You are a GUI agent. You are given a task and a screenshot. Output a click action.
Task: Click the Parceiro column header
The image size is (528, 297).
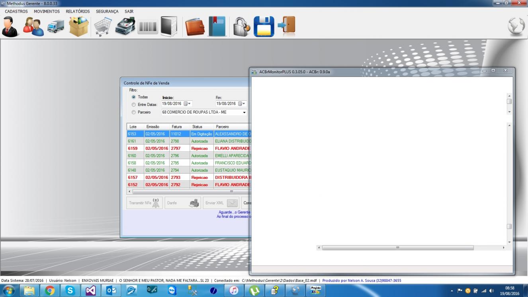[233, 127]
